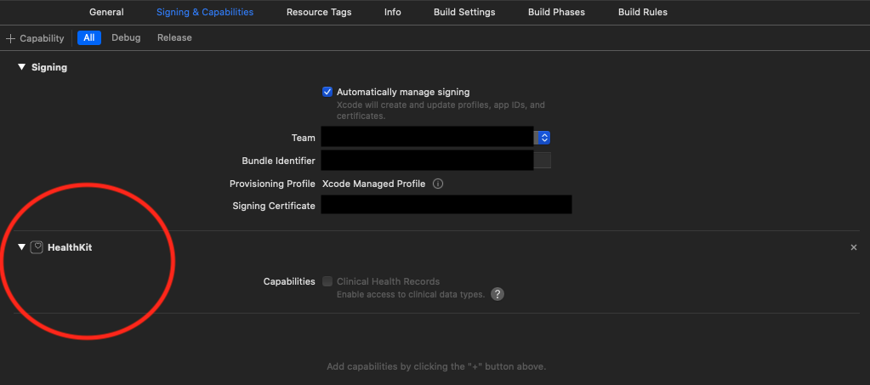Remove the HealthKit capability with X

854,247
